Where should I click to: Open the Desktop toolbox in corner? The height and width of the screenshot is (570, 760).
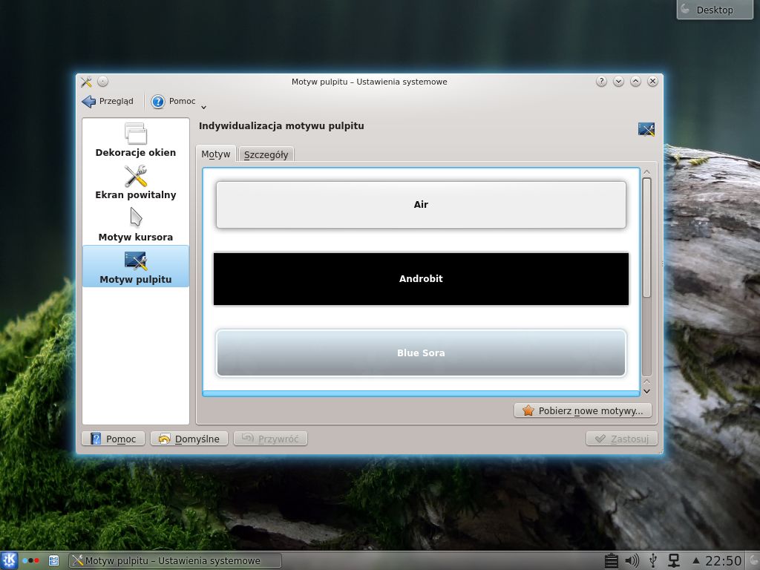pos(715,10)
